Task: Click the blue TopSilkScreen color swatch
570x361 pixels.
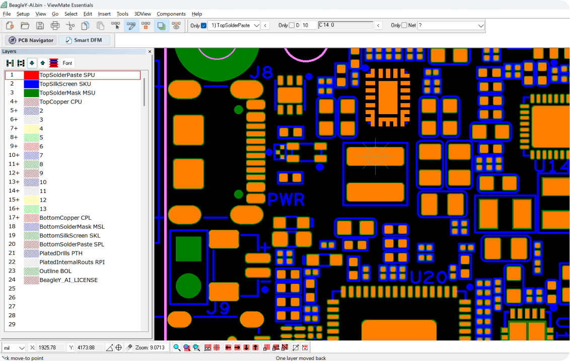Action: click(x=31, y=84)
